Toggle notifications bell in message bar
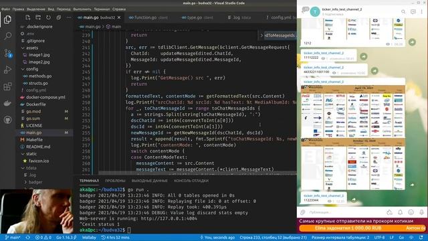Image resolution: width=428 pixels, height=241 pixels. tap(400, 212)
